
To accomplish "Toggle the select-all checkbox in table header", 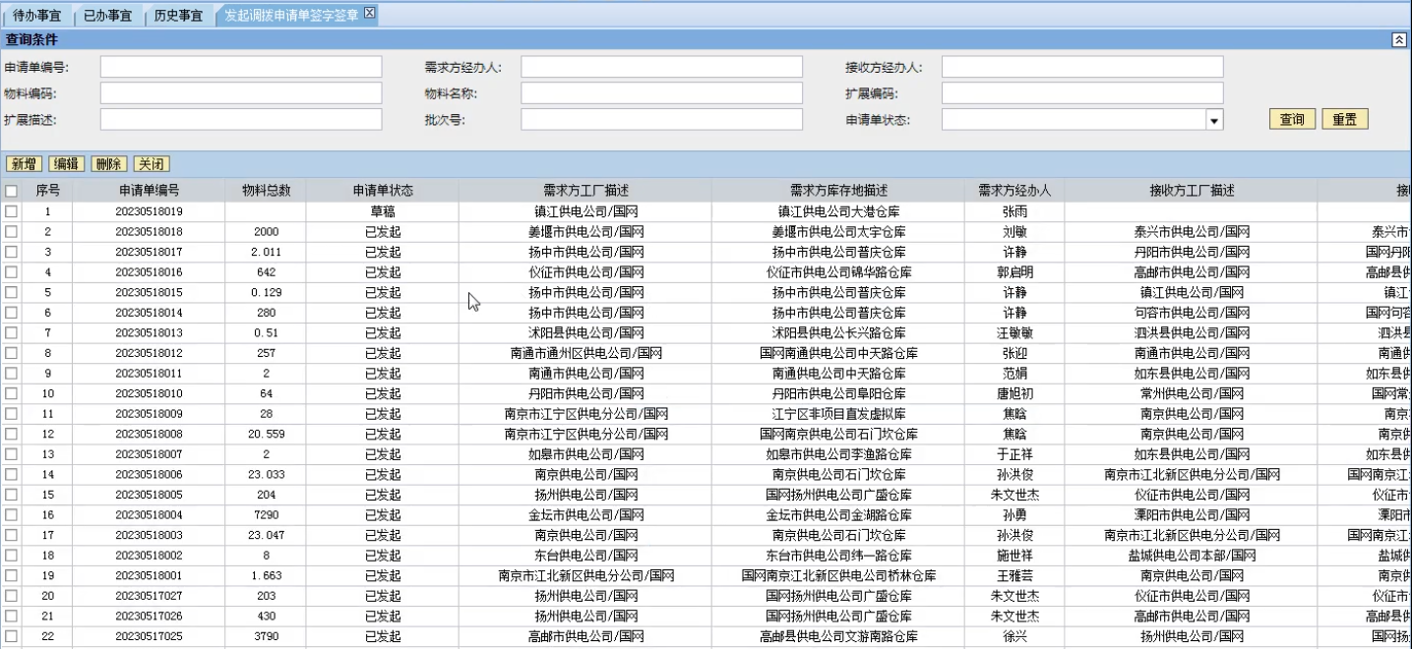I will pos(11,191).
